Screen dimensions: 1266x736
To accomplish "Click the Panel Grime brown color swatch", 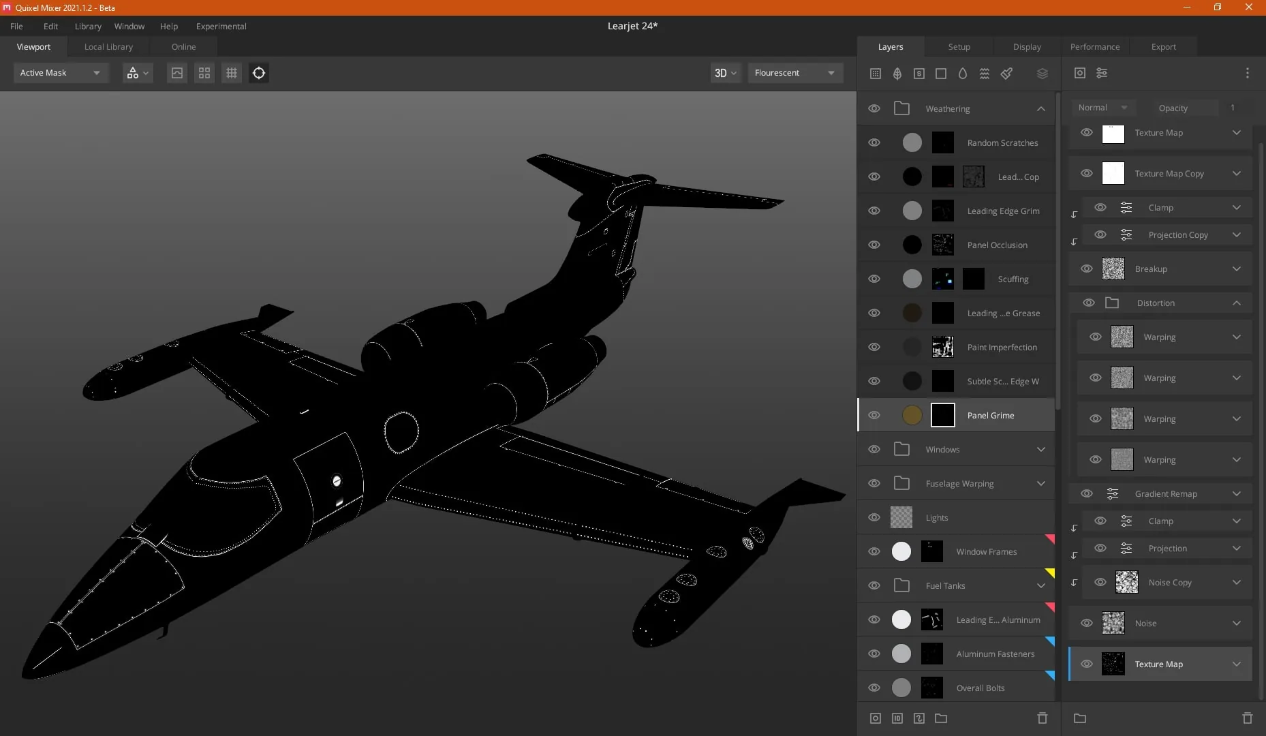I will click(912, 415).
